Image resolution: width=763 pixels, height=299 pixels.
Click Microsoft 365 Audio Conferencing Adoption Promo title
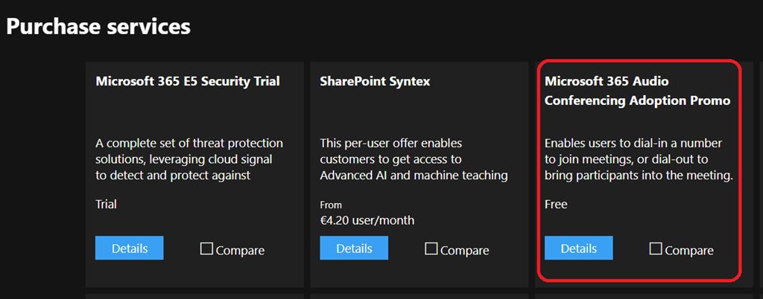[637, 91]
